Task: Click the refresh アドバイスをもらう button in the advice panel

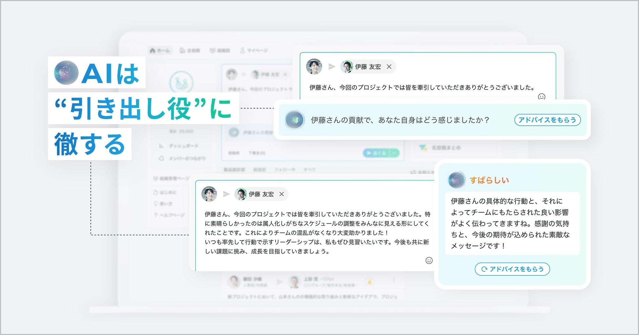Action: click(512, 269)
